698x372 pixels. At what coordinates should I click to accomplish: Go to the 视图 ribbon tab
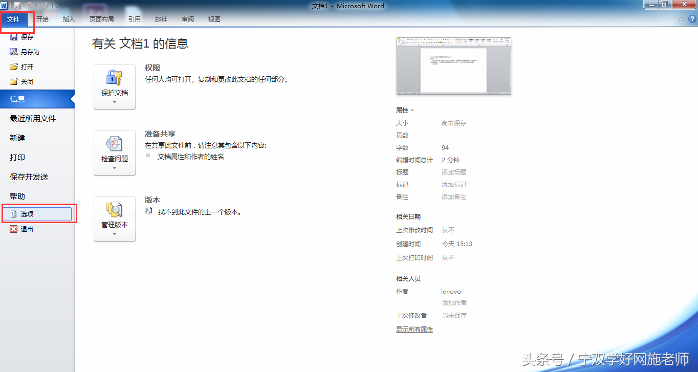[x=214, y=19]
